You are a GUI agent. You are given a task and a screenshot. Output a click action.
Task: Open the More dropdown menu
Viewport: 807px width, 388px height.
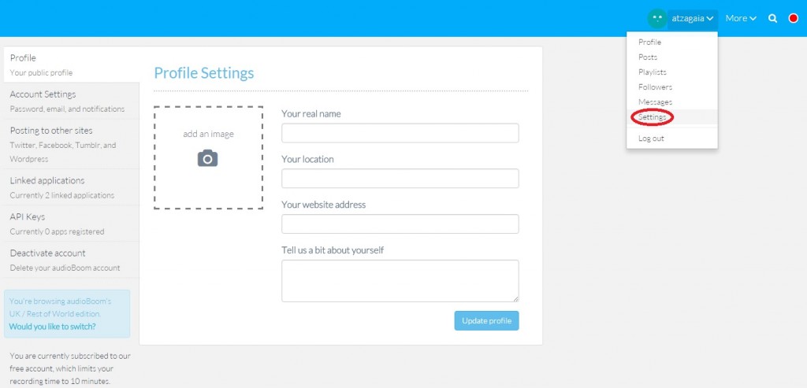[741, 18]
